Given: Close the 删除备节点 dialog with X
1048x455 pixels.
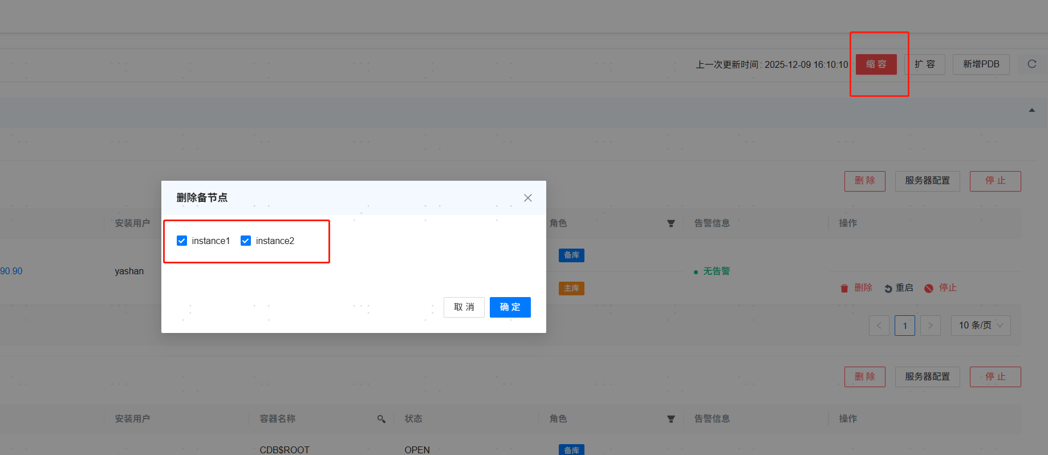Looking at the screenshot, I should pyautogui.click(x=528, y=198).
